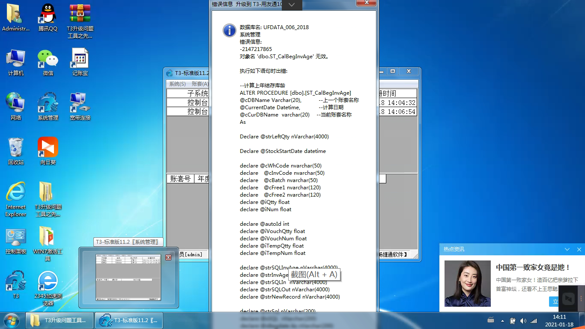Open the Administrator folder desktop icon
The height and width of the screenshot is (329, 585).
coord(16,18)
